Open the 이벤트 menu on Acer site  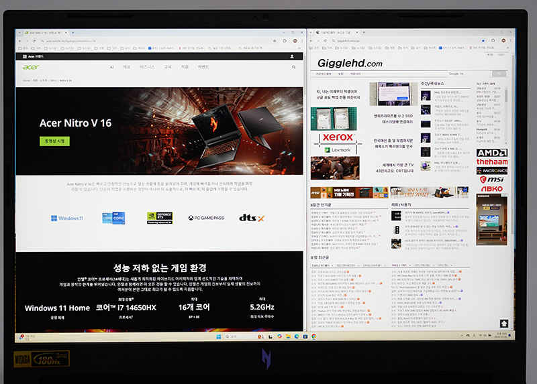[203, 67]
